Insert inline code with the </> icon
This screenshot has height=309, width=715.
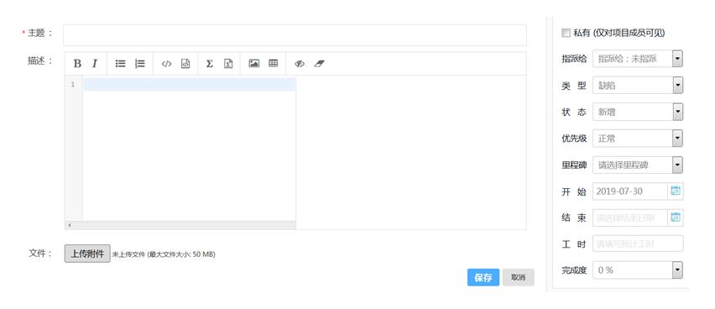166,64
